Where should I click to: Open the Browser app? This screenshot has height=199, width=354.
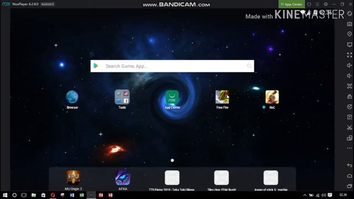click(72, 97)
